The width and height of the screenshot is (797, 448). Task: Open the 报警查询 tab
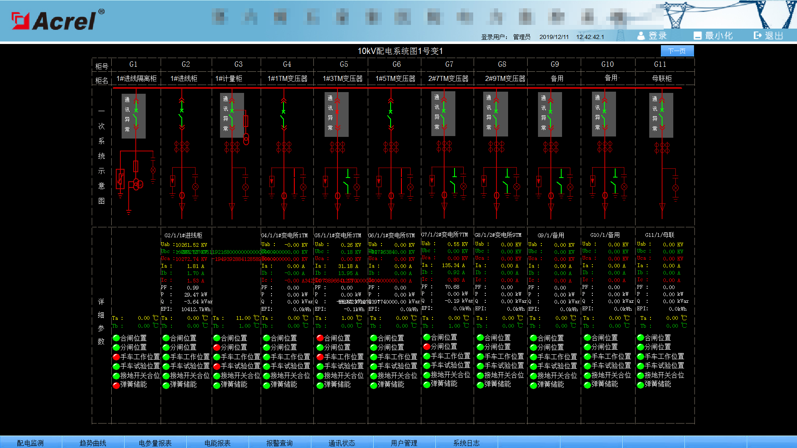pos(279,443)
